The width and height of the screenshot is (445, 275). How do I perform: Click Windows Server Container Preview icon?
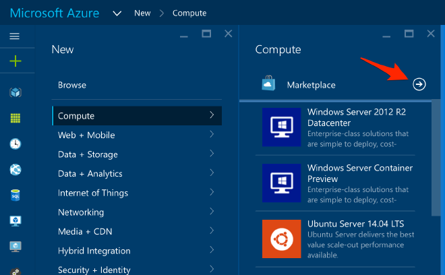pos(282,183)
